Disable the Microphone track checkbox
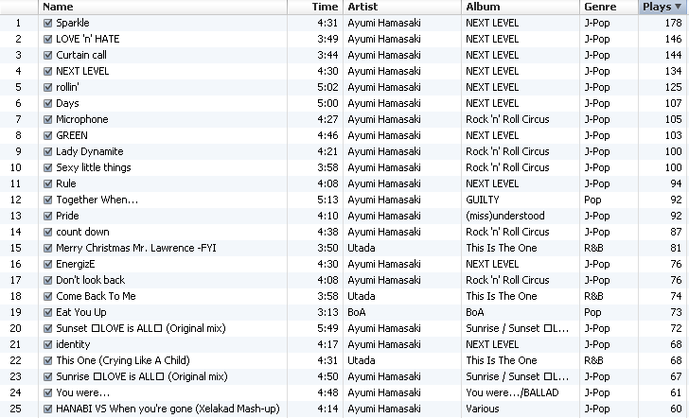The height and width of the screenshot is (418, 689). [48, 119]
